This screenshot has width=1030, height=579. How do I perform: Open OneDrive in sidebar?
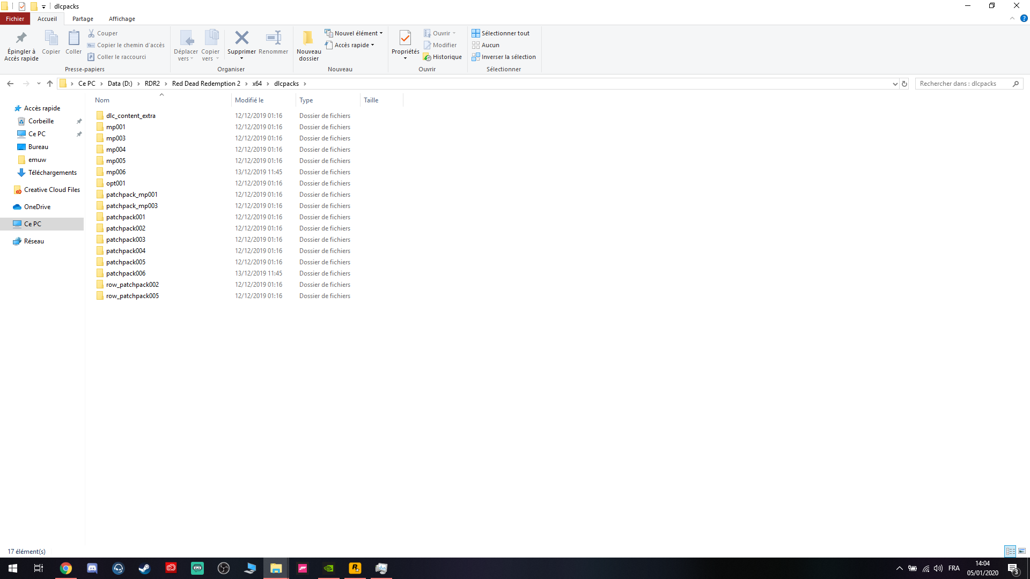coord(37,207)
